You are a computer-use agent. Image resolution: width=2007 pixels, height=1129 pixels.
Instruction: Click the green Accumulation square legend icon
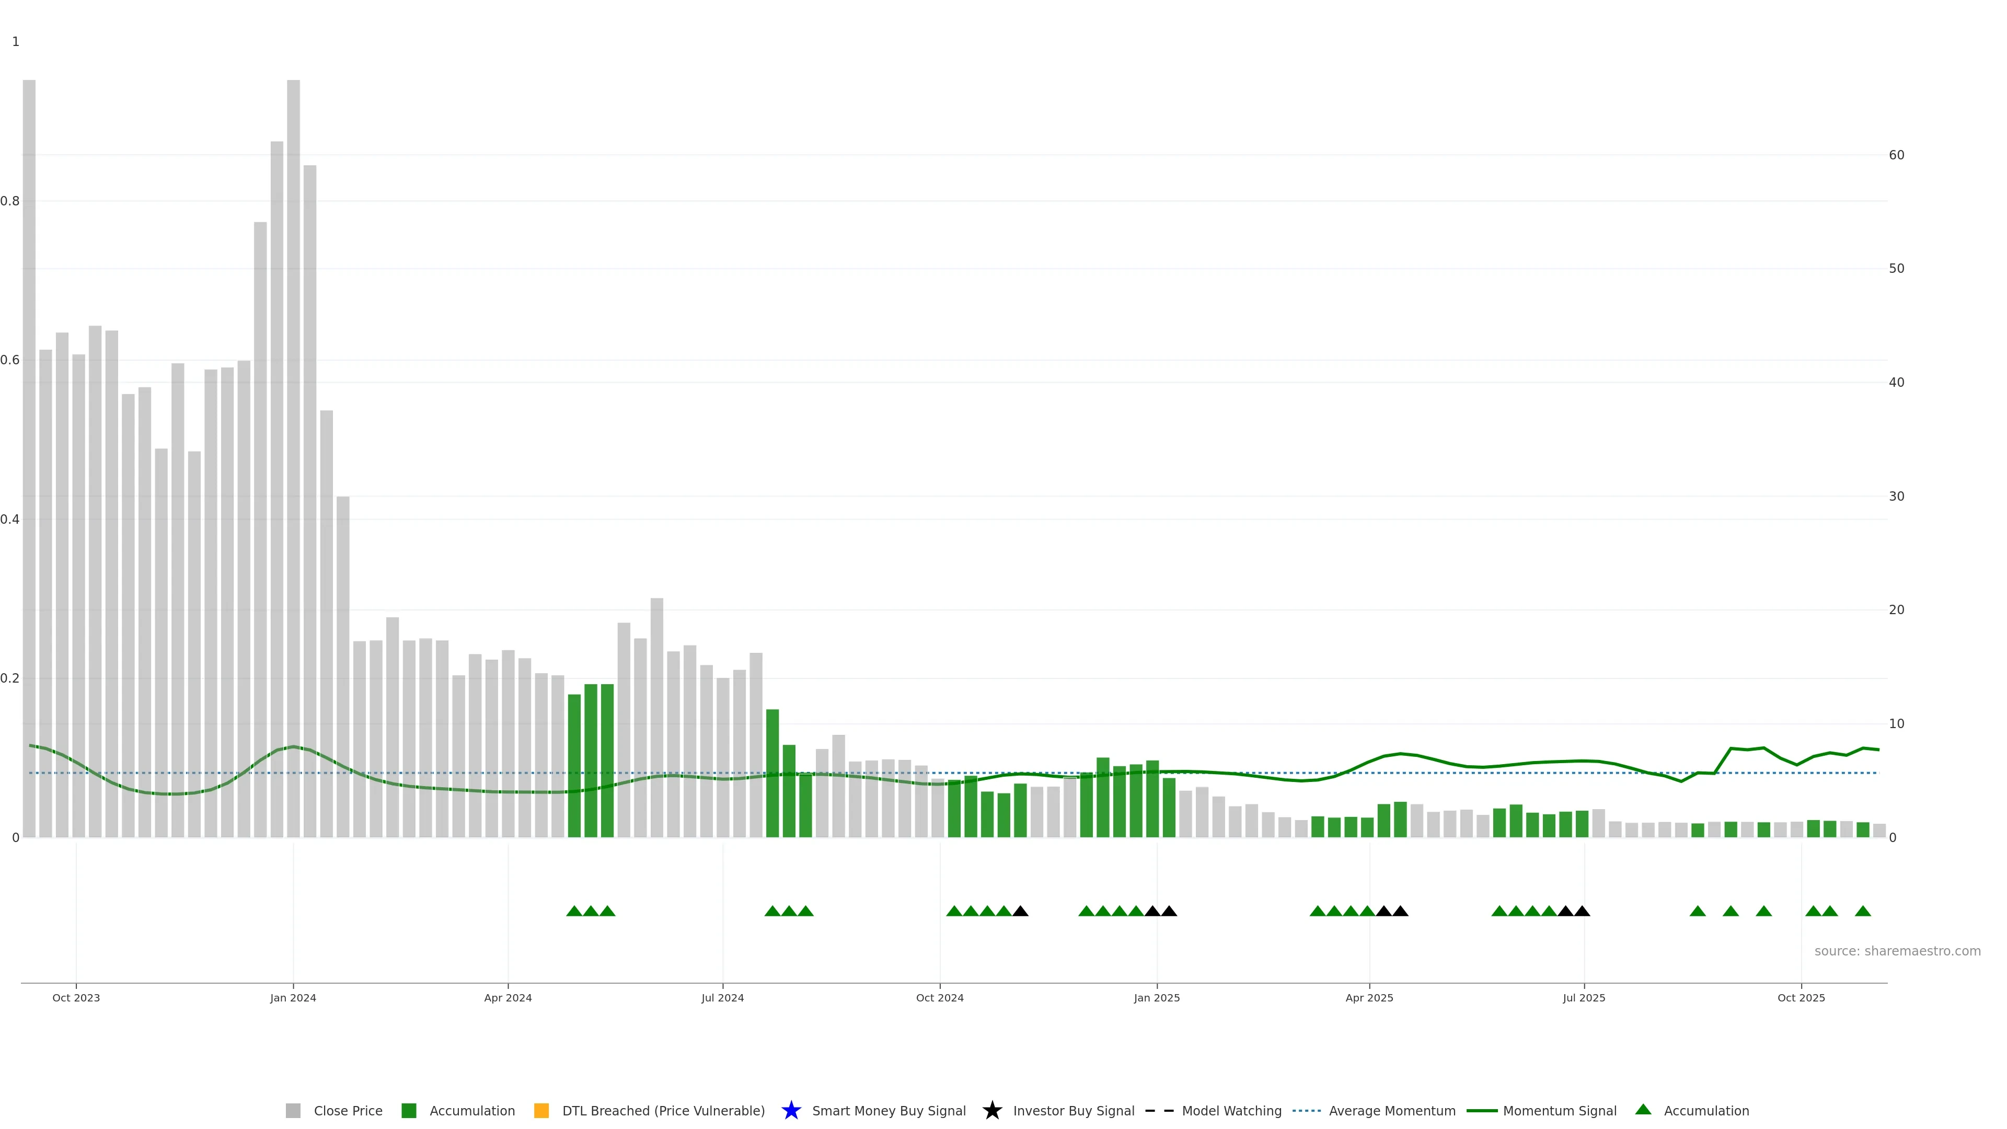[x=408, y=1110]
